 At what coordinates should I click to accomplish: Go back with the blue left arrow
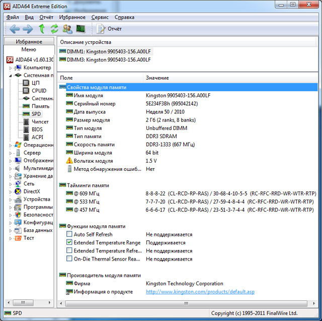click(15, 29)
